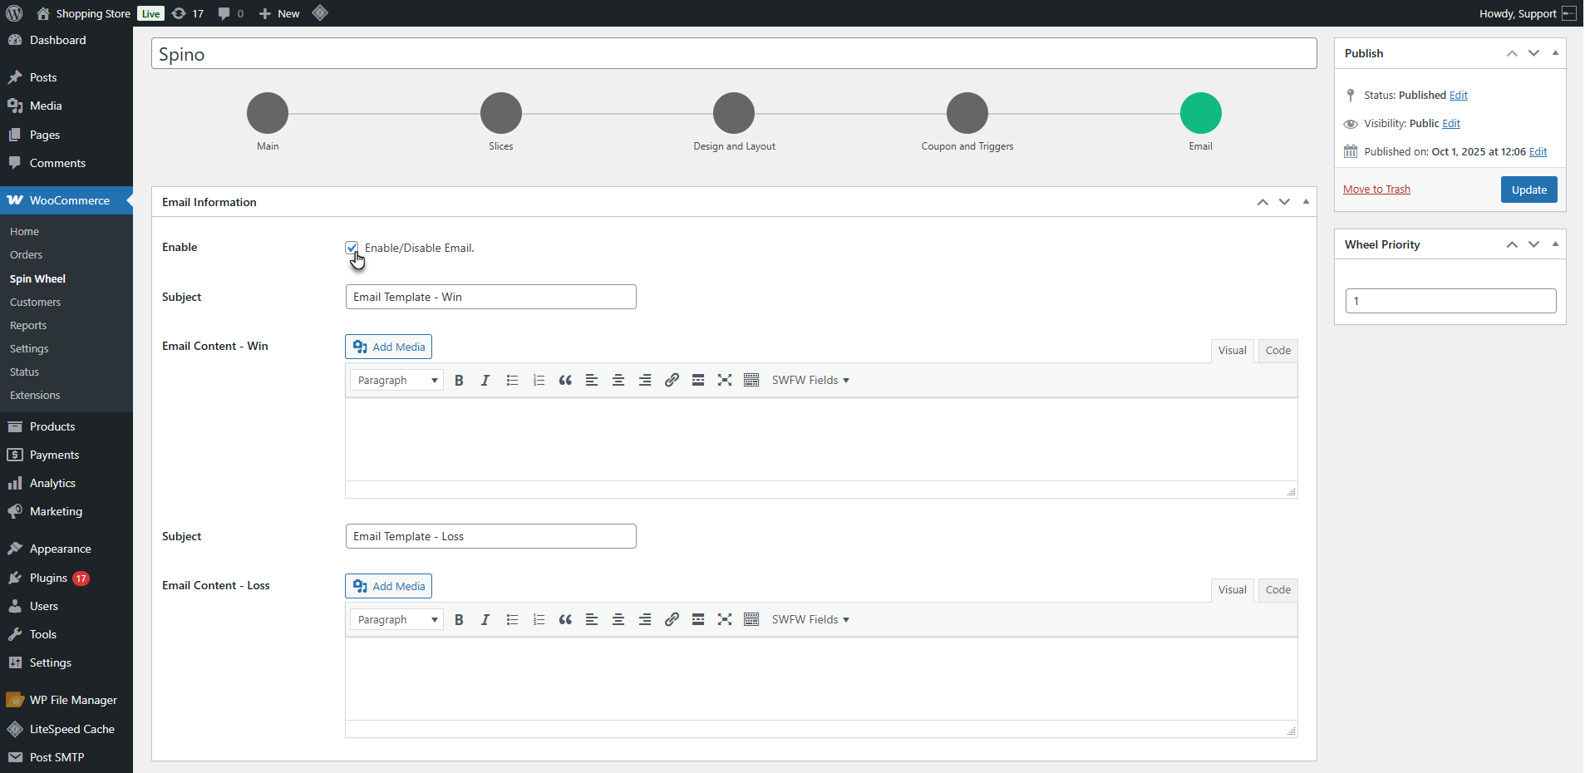Open Products menu in sidebar
This screenshot has width=1585, height=773.
click(x=52, y=426)
